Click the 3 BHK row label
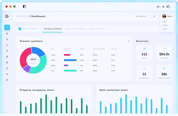The height and width of the screenshot is (116, 178). 53,66
